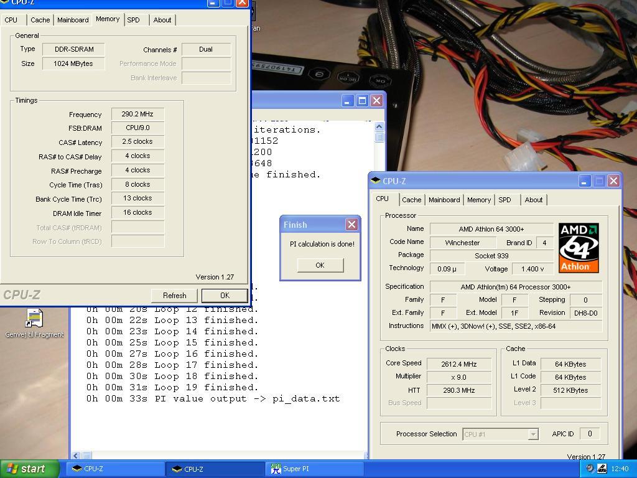Click the taskbar clock showing 12:40
This screenshot has width=637, height=478.
620,469
